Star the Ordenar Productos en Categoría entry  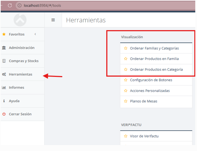pyautogui.click(x=126, y=69)
